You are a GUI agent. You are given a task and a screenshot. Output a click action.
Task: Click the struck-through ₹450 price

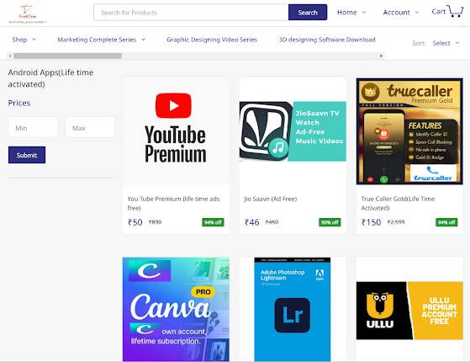tap(272, 221)
